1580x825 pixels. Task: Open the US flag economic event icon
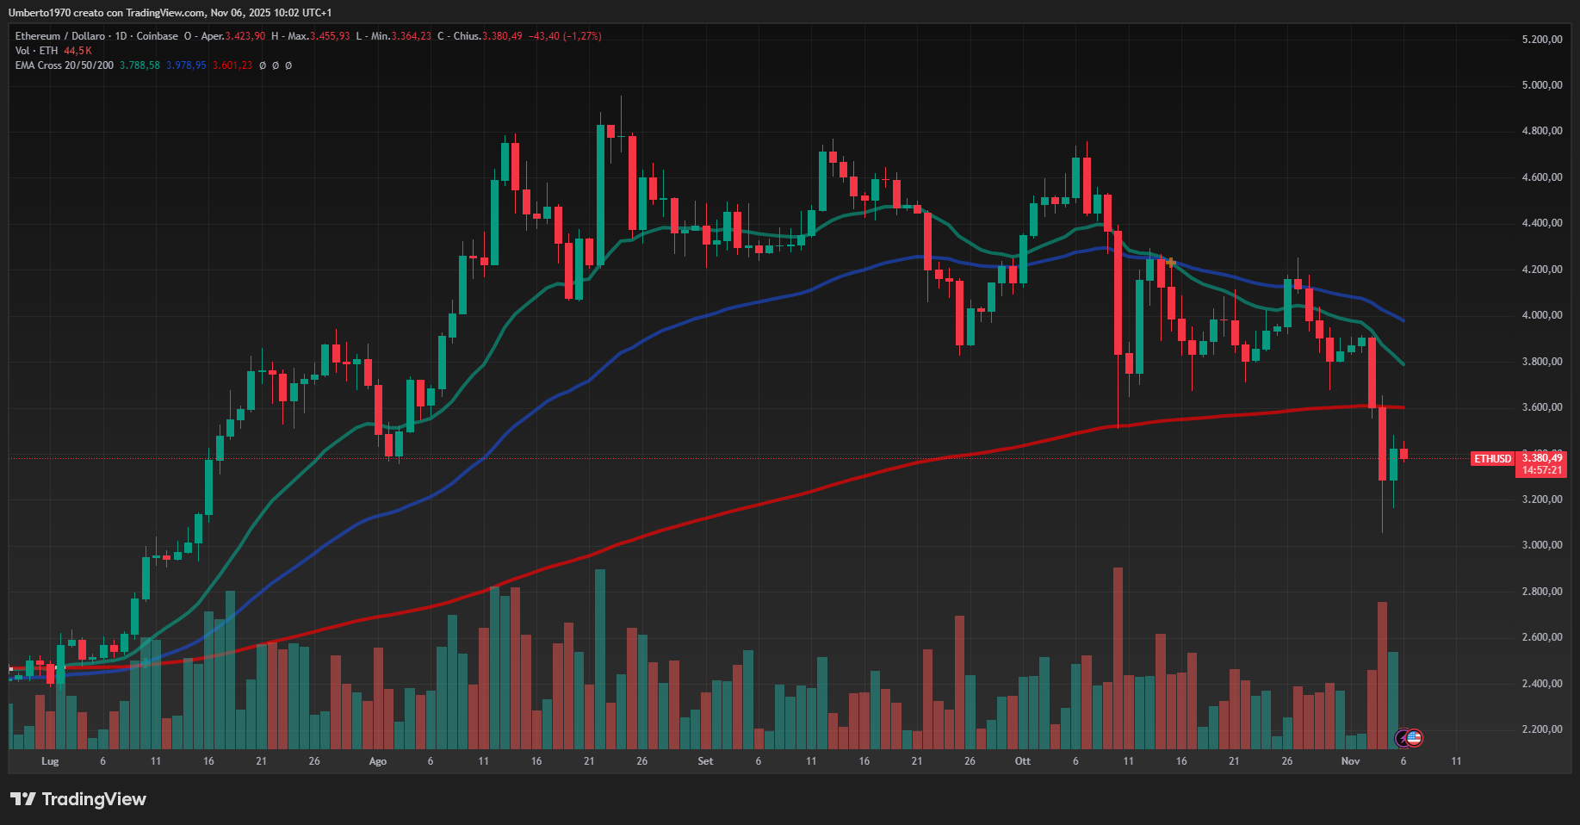[1414, 738]
